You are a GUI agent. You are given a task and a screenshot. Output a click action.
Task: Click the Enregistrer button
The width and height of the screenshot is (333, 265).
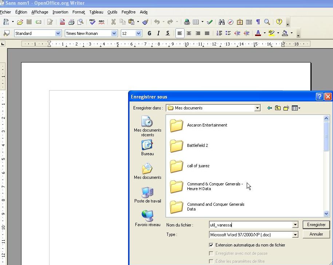coord(316,225)
